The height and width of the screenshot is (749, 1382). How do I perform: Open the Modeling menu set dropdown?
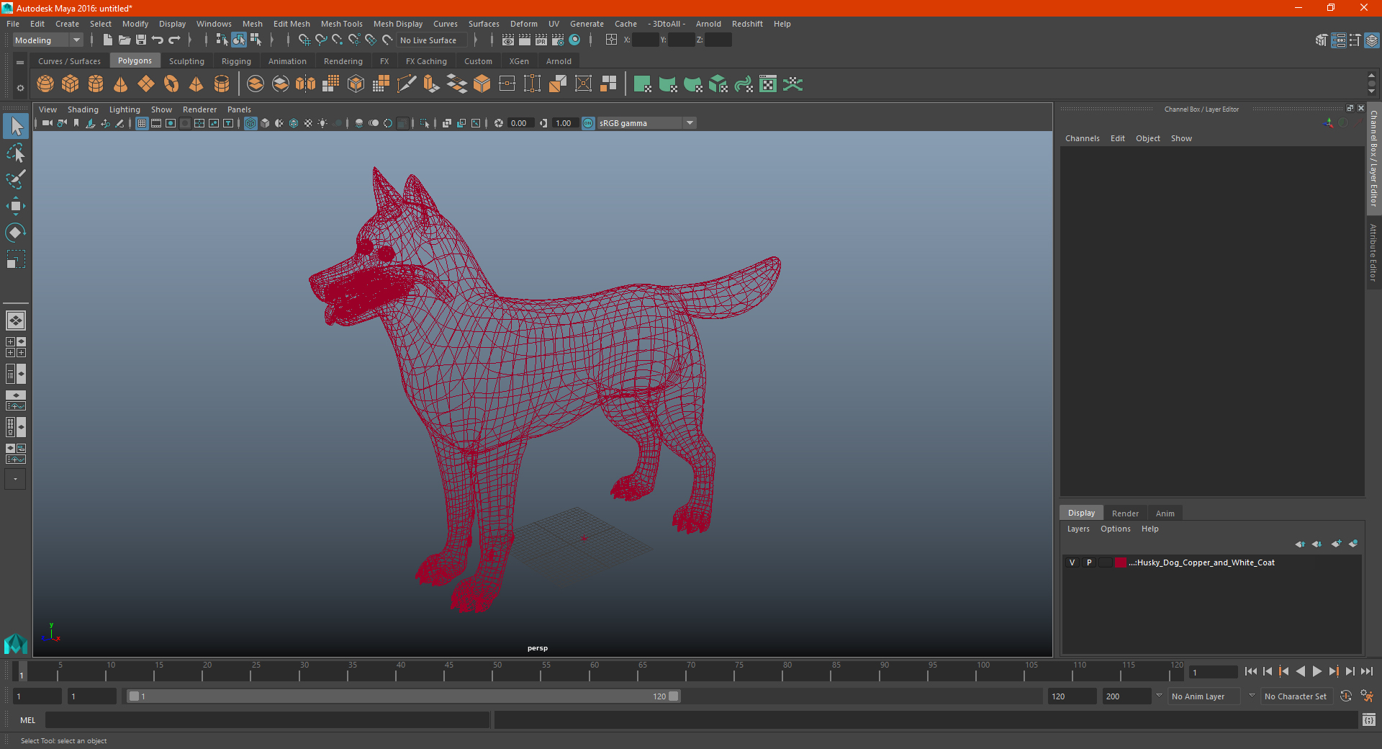[48, 40]
